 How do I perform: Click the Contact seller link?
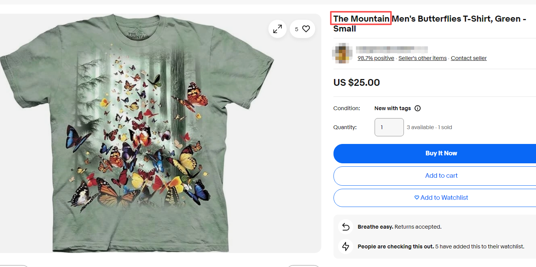coord(469,58)
